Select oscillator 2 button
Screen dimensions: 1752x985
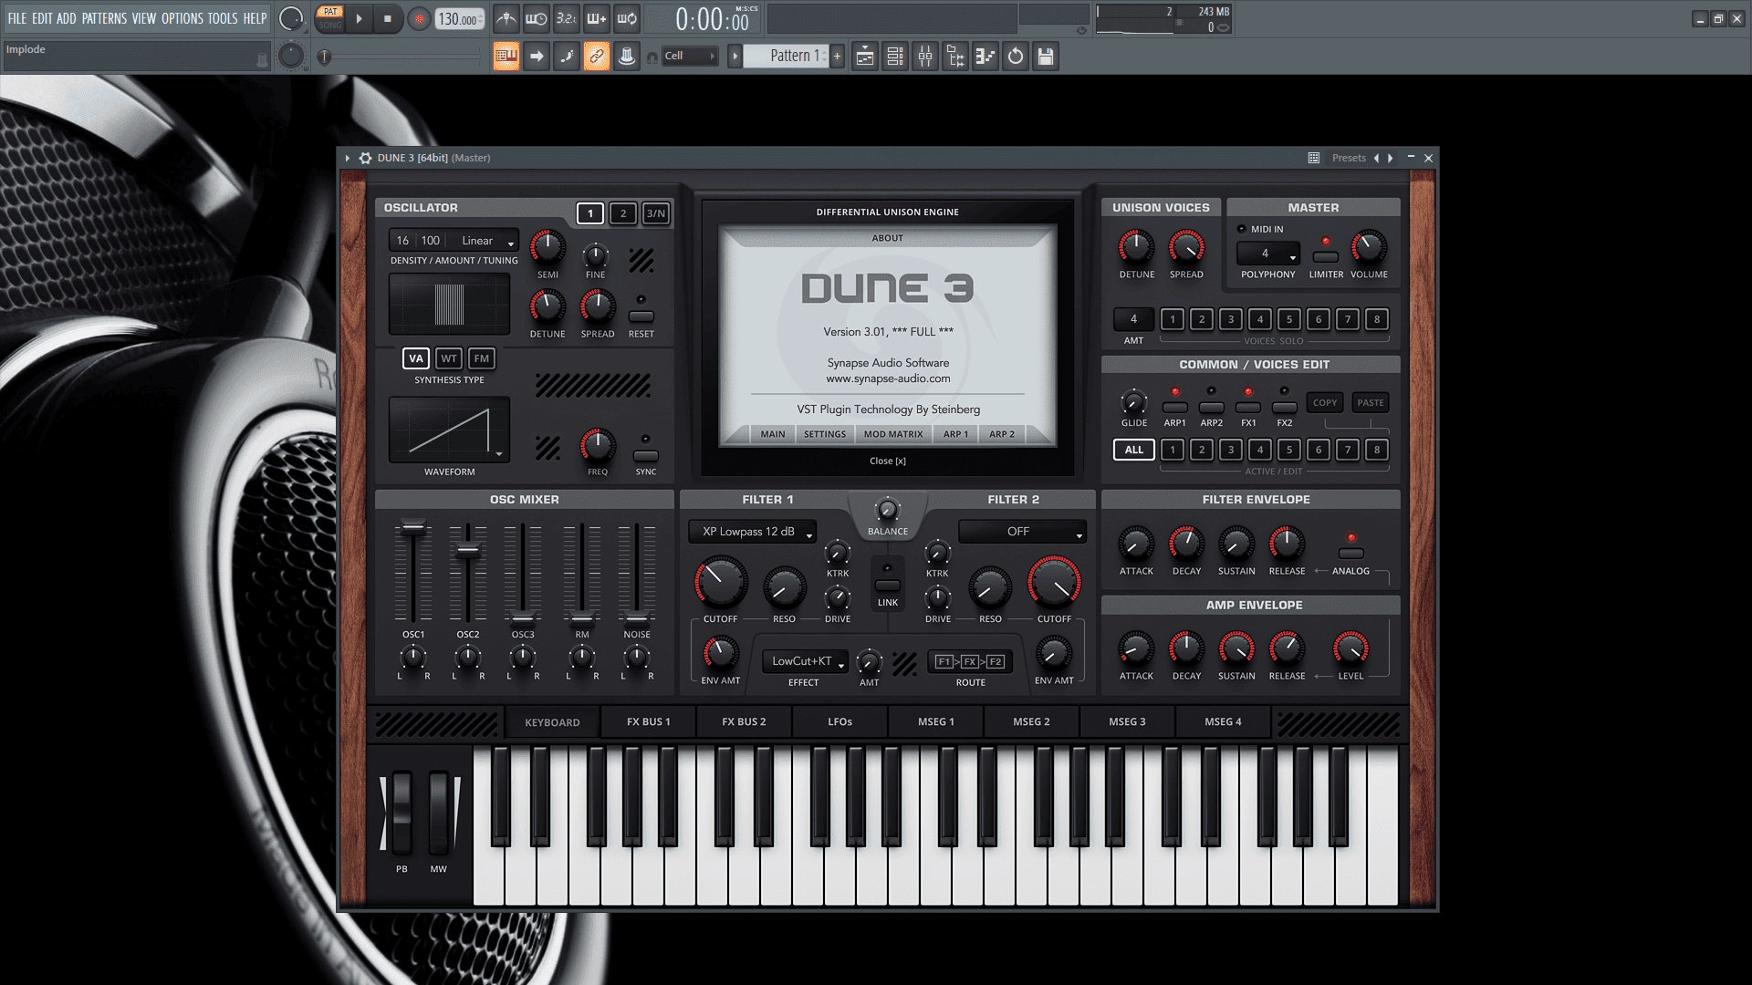(623, 213)
